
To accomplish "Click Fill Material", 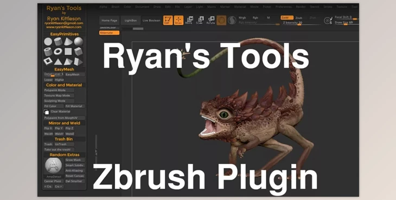I will (x=75, y=106).
